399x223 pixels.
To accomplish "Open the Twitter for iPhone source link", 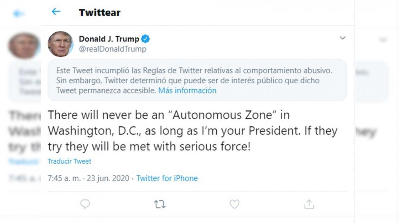I will click(167, 178).
